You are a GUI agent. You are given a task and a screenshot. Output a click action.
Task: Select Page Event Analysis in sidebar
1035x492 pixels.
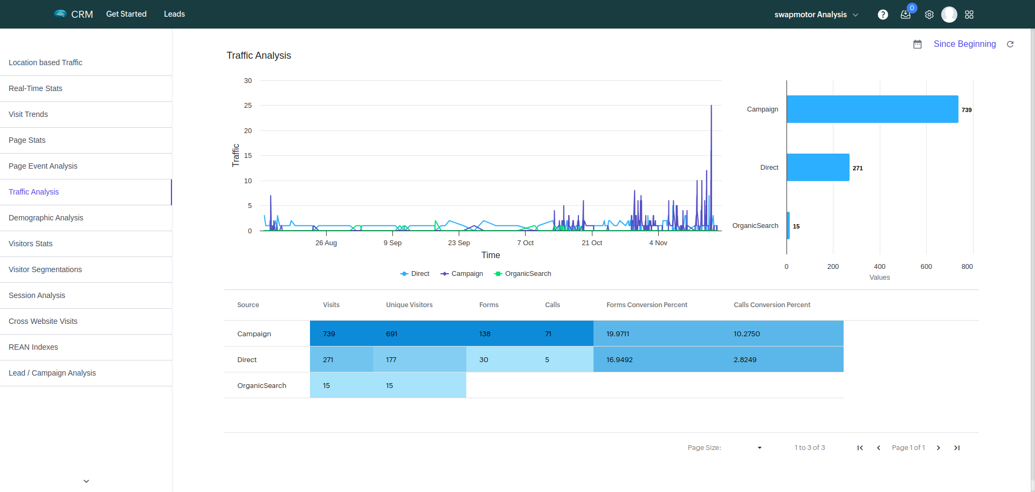coord(86,167)
